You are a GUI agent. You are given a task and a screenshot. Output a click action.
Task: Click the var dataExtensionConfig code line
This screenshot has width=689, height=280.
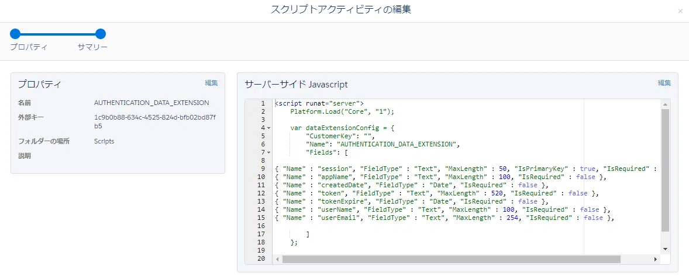(342, 128)
